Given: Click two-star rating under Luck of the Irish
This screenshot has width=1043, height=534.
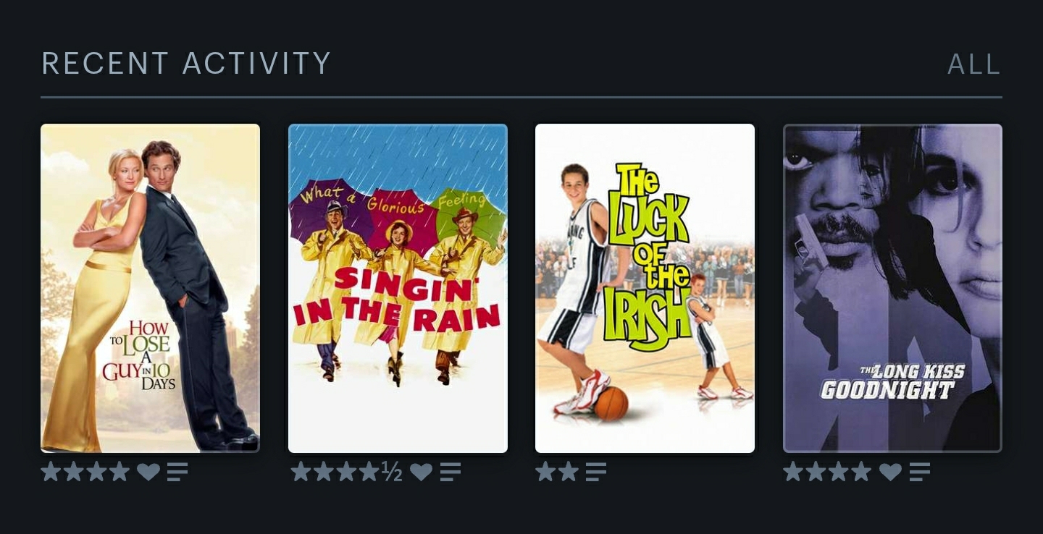Looking at the screenshot, I should tap(557, 472).
